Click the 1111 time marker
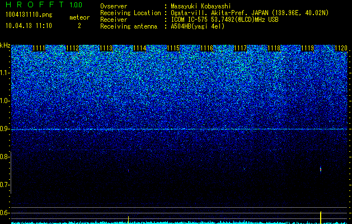The image size is (352, 224). pyautogui.click(x=39, y=48)
